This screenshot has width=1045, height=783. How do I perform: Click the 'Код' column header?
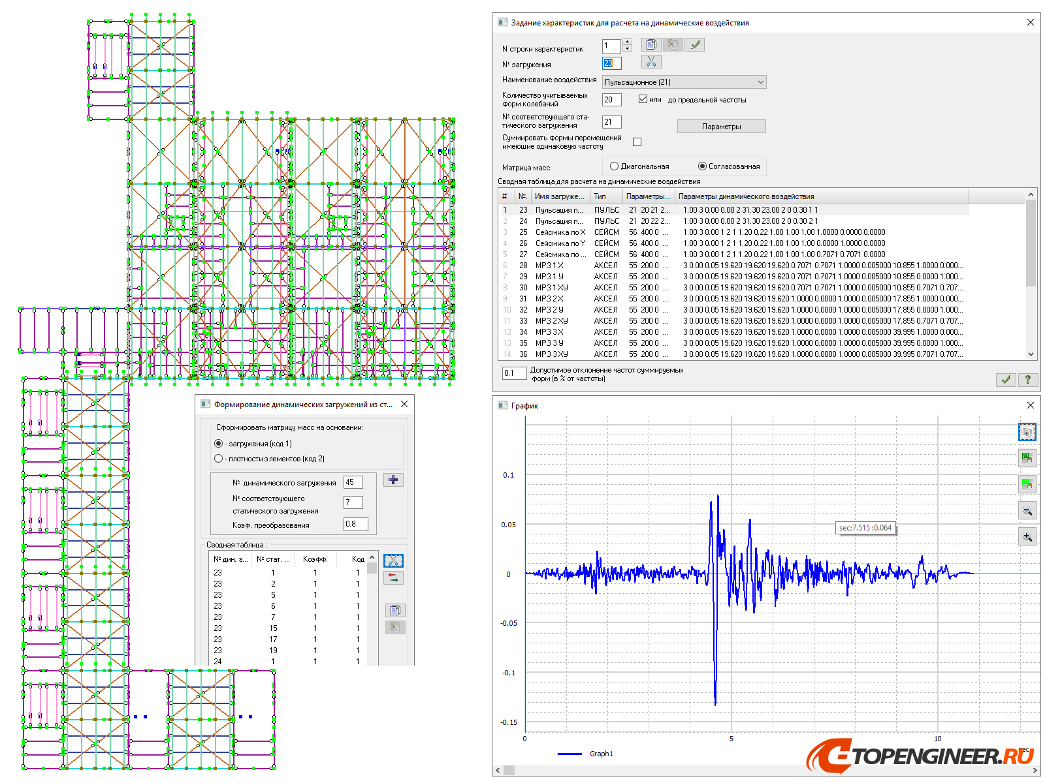(353, 559)
